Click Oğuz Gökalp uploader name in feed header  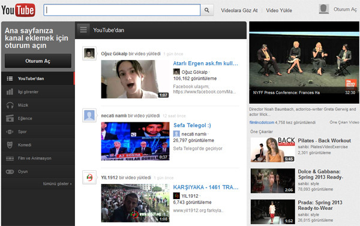point(114,54)
